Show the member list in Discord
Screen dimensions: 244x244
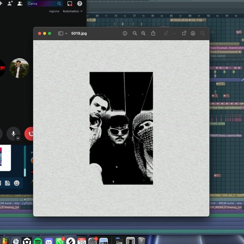(x=20, y=3)
